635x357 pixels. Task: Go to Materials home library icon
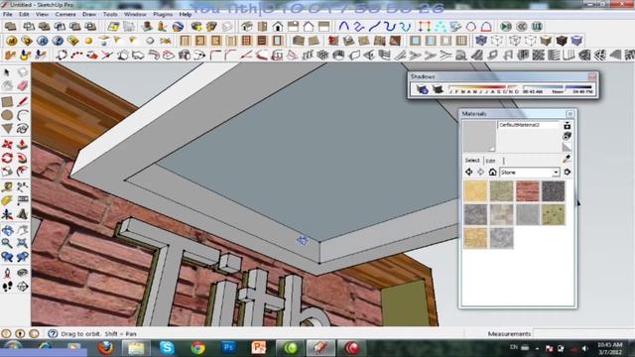click(492, 172)
